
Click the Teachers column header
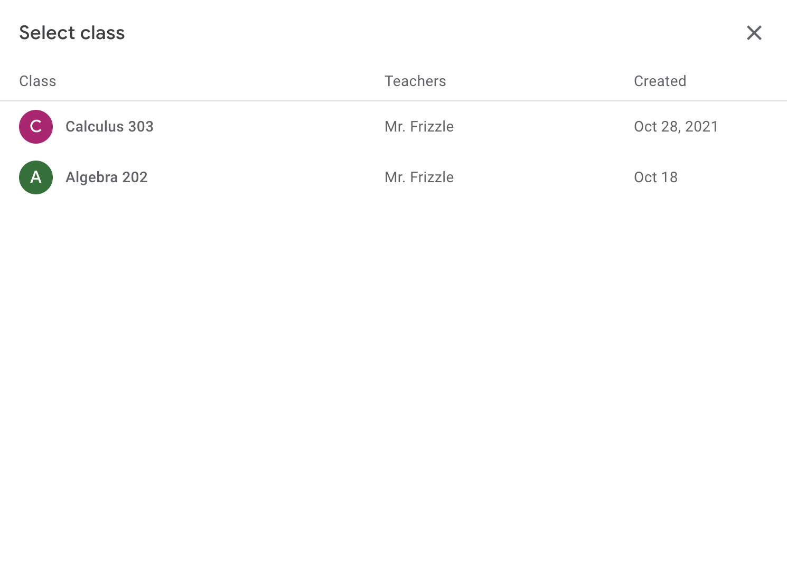pos(415,81)
